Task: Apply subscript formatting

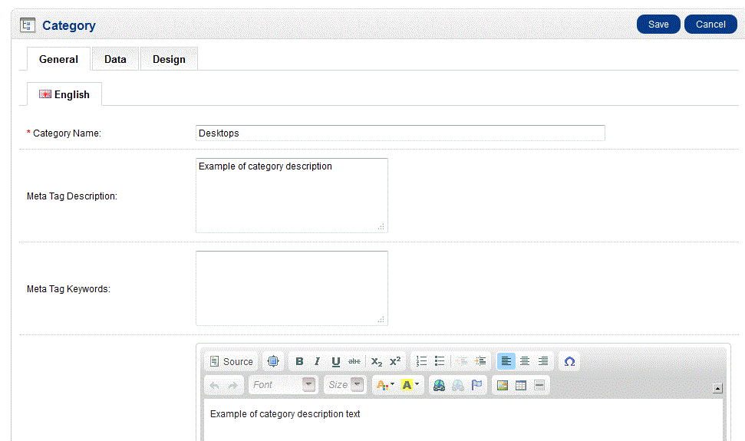Action: [x=376, y=361]
